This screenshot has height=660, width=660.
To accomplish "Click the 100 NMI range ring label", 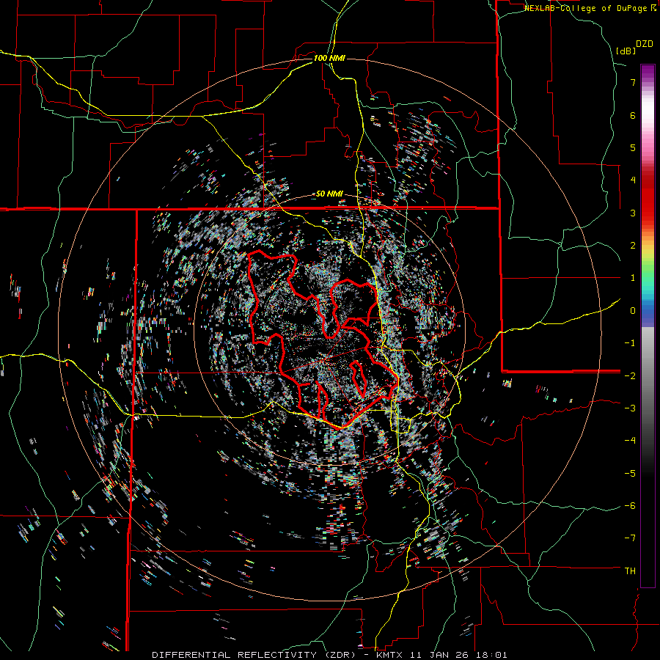I will [x=329, y=58].
